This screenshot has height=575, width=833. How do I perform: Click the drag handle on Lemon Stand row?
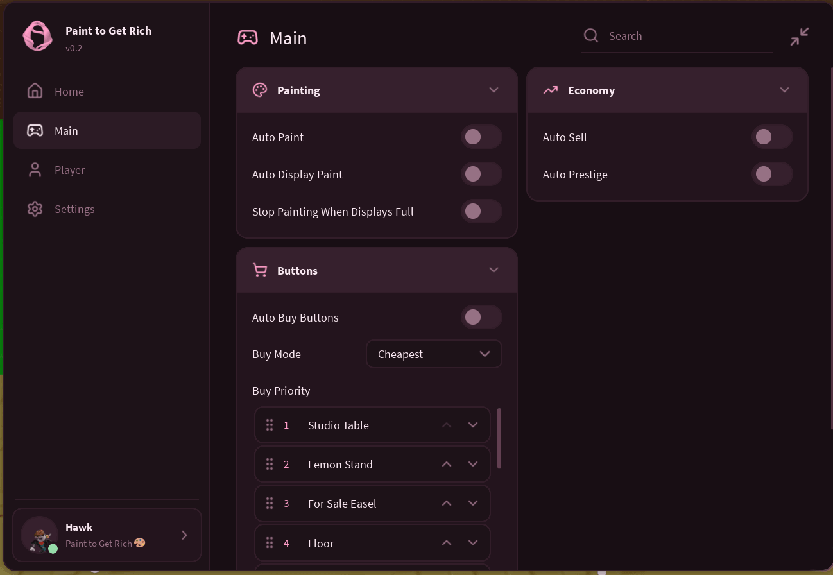(x=270, y=464)
